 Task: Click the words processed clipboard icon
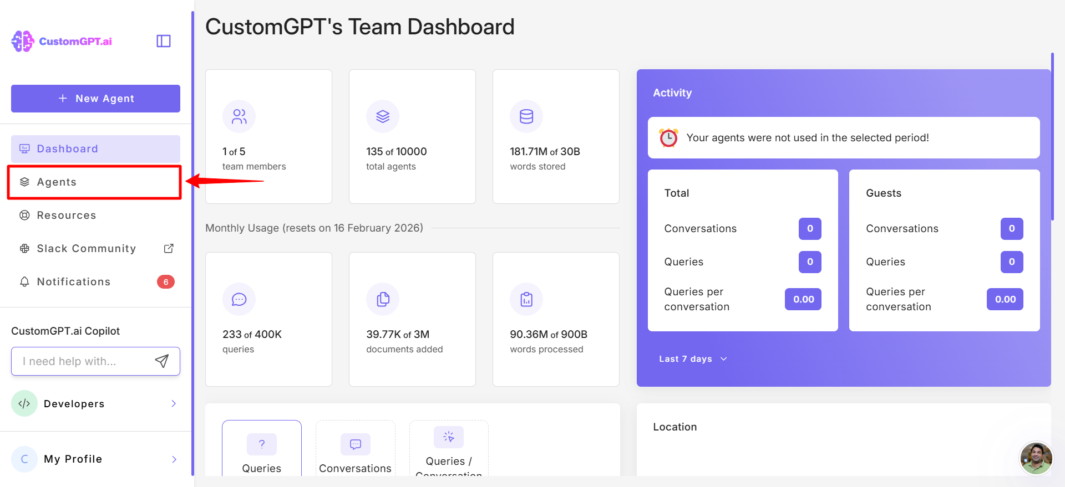click(x=526, y=299)
